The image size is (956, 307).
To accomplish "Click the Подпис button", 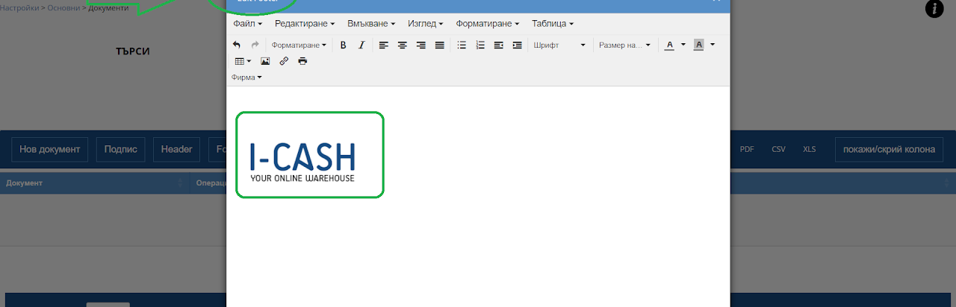I will tap(121, 149).
